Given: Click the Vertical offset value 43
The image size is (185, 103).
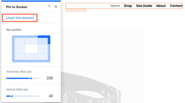Looking at the screenshot, I should pos(51,96).
